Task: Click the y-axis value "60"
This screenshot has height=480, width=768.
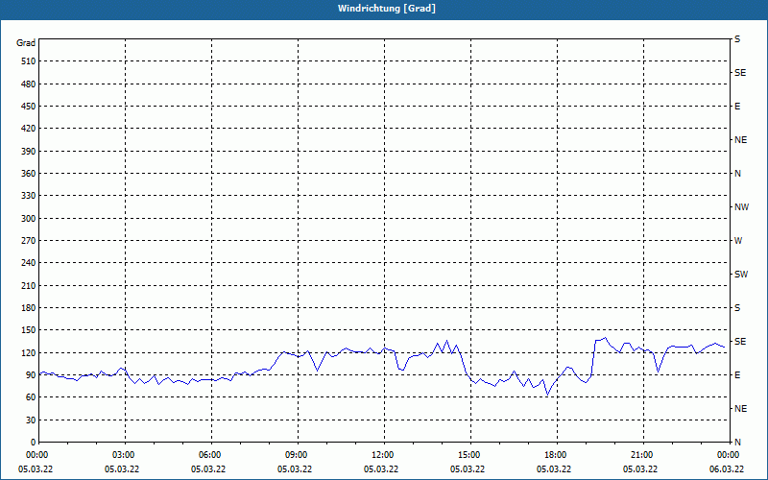Action: click(x=31, y=397)
